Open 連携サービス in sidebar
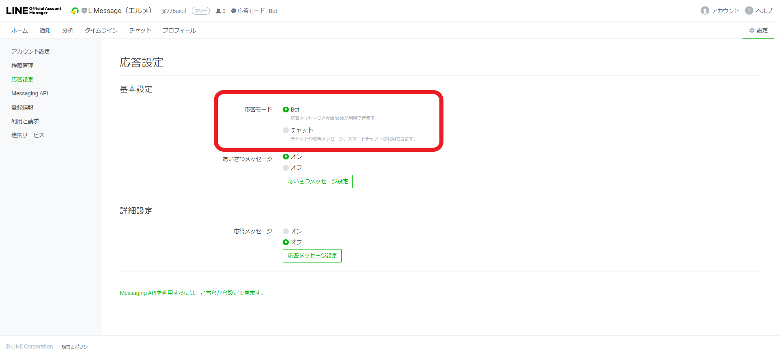The height and width of the screenshot is (357, 779). tap(28, 135)
